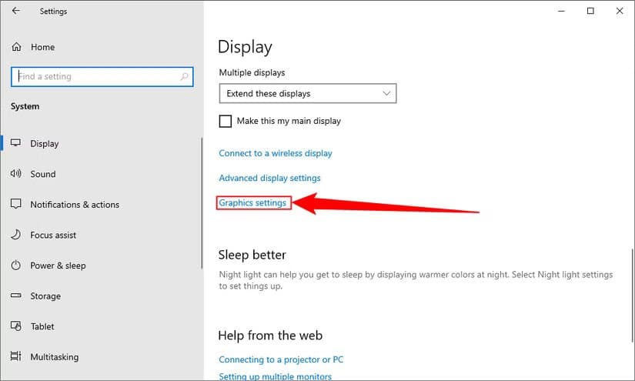This screenshot has width=635, height=381.
Task: Go to Settings Home label
Action: pos(43,47)
